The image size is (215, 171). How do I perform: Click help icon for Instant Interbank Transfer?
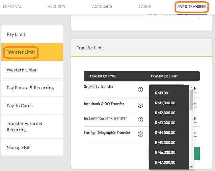[140, 120]
